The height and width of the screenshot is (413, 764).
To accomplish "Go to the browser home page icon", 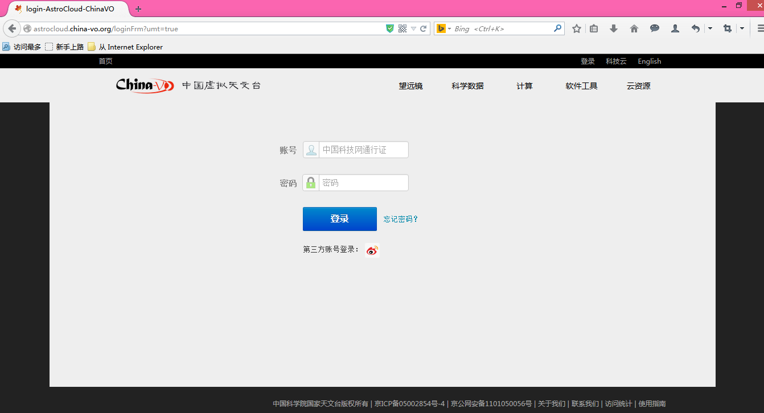I will (634, 28).
